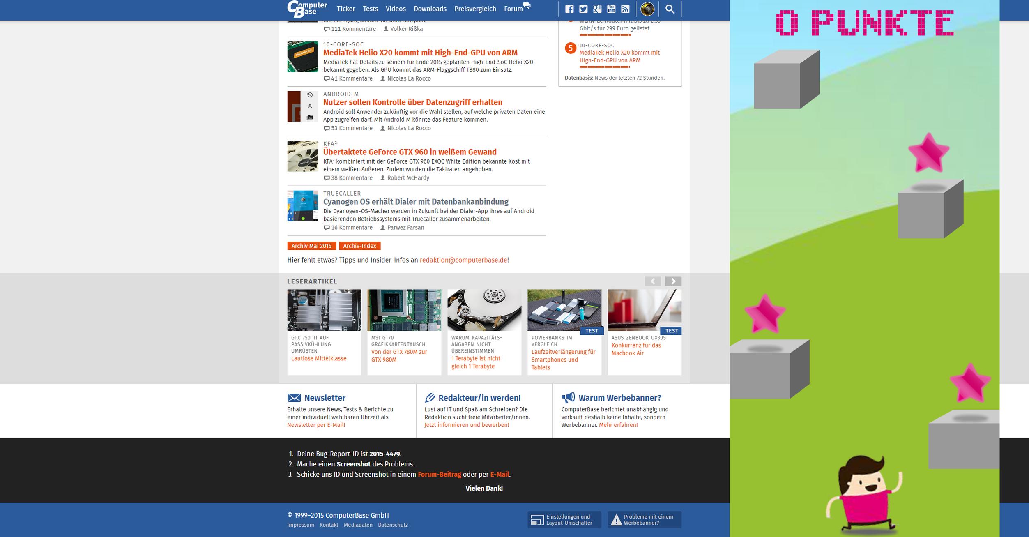Open the Google Plus icon
Image resolution: width=1029 pixels, height=537 pixels.
pyautogui.click(x=597, y=9)
